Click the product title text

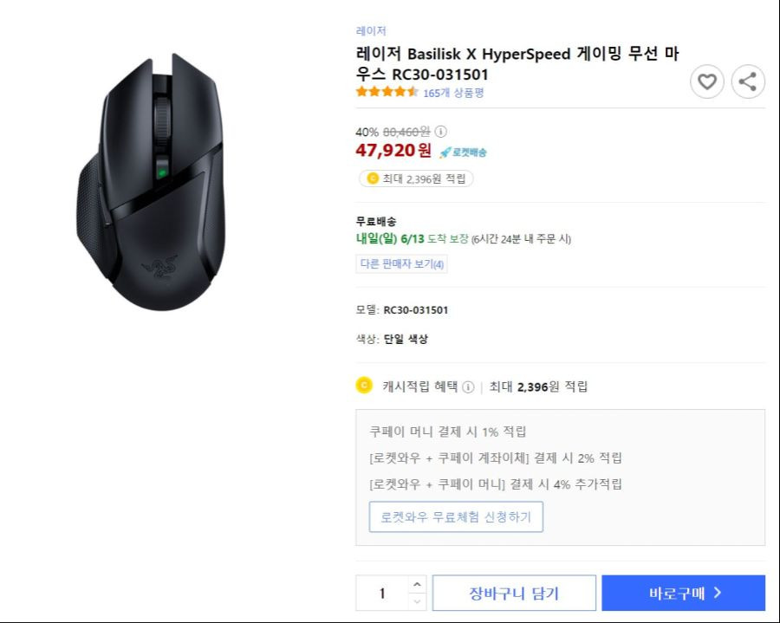517,63
